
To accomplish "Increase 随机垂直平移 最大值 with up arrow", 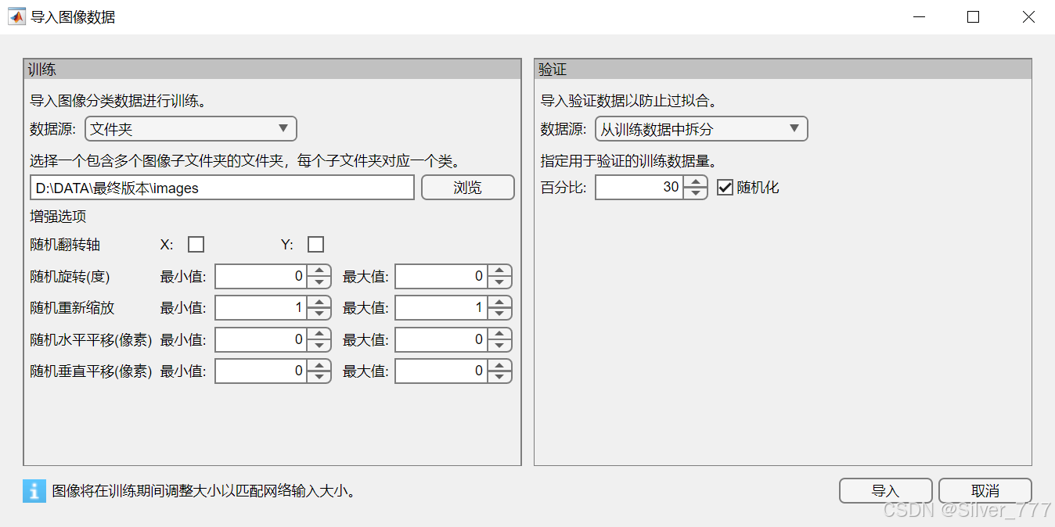I will [x=499, y=365].
